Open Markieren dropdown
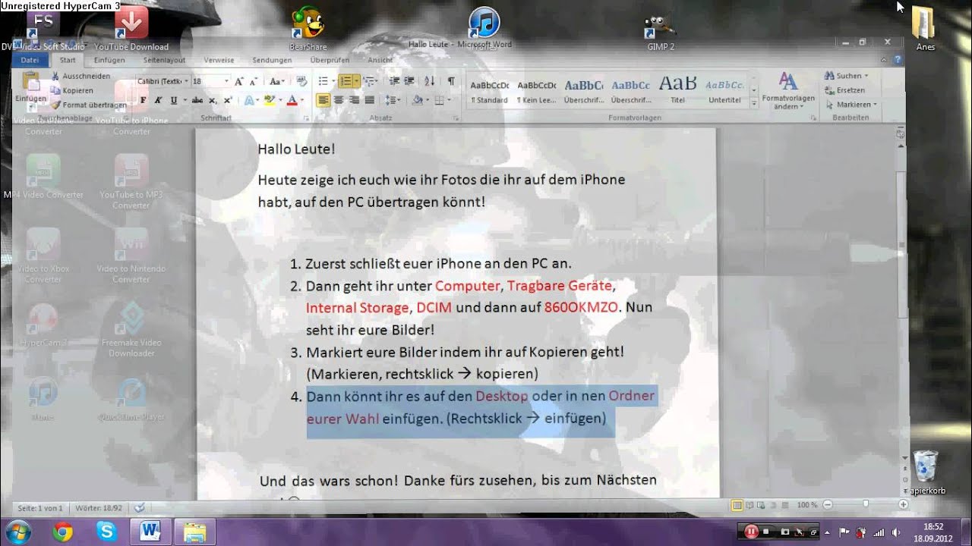The width and height of the screenshot is (972, 546). click(850, 105)
